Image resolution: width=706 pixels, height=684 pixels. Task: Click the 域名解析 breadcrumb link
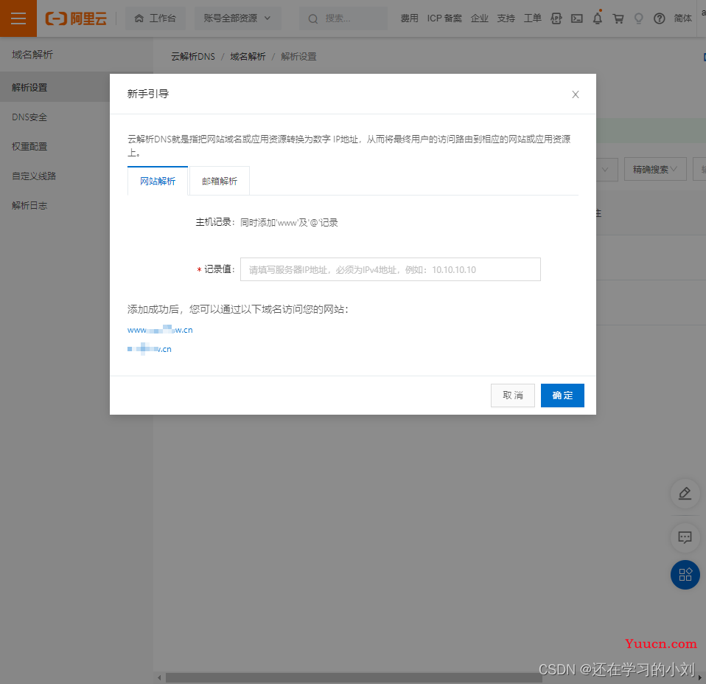pyautogui.click(x=248, y=57)
